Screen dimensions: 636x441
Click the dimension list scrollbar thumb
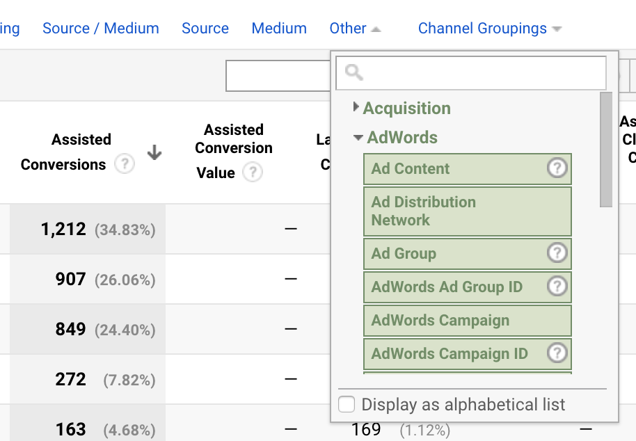point(606,150)
